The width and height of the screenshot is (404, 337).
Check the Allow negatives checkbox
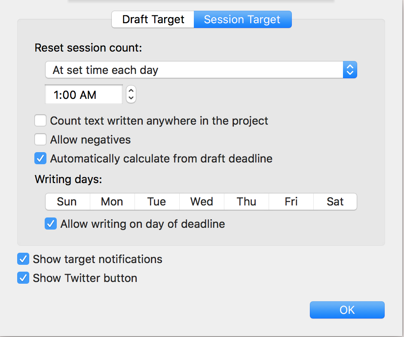[x=40, y=140]
